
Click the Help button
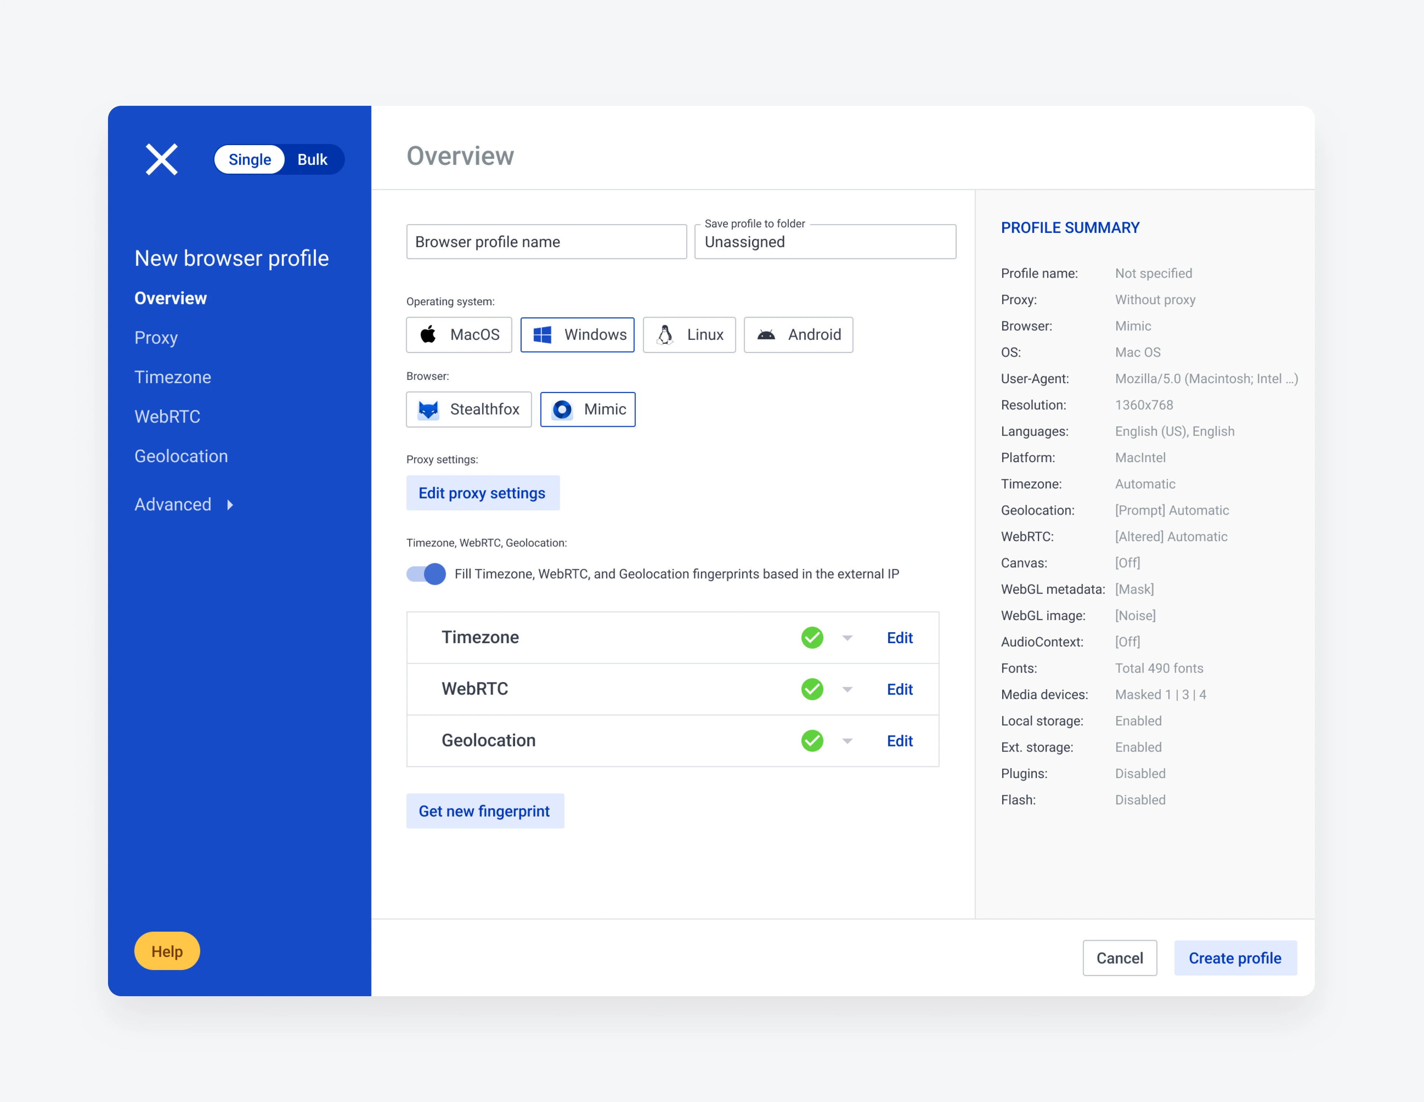(167, 951)
